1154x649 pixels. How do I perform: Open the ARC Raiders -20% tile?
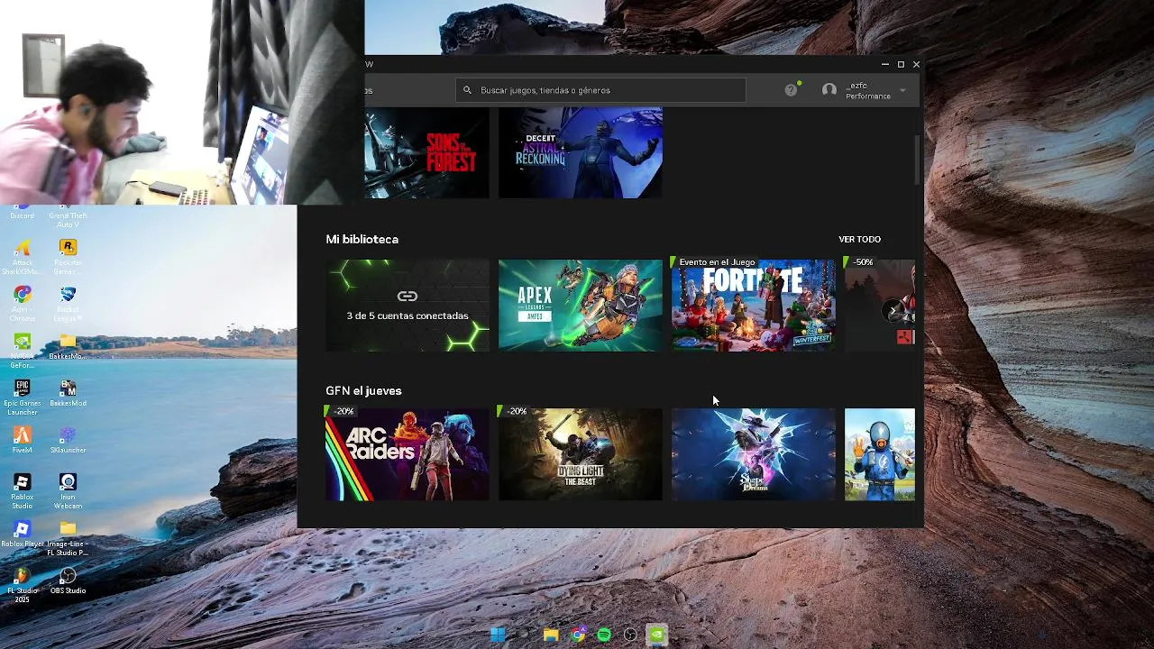[x=408, y=454]
